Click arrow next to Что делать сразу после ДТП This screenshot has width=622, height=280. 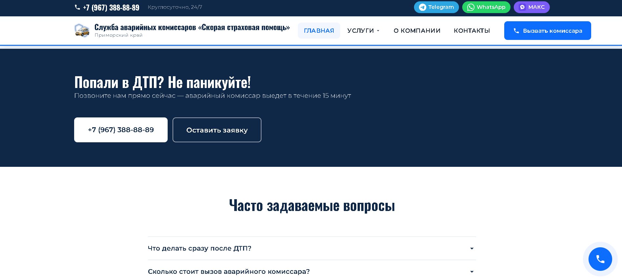click(x=472, y=249)
